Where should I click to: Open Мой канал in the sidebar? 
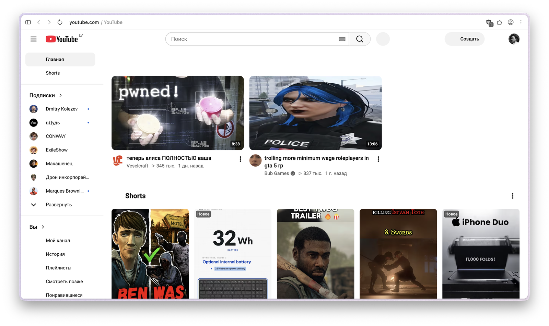pos(60,240)
